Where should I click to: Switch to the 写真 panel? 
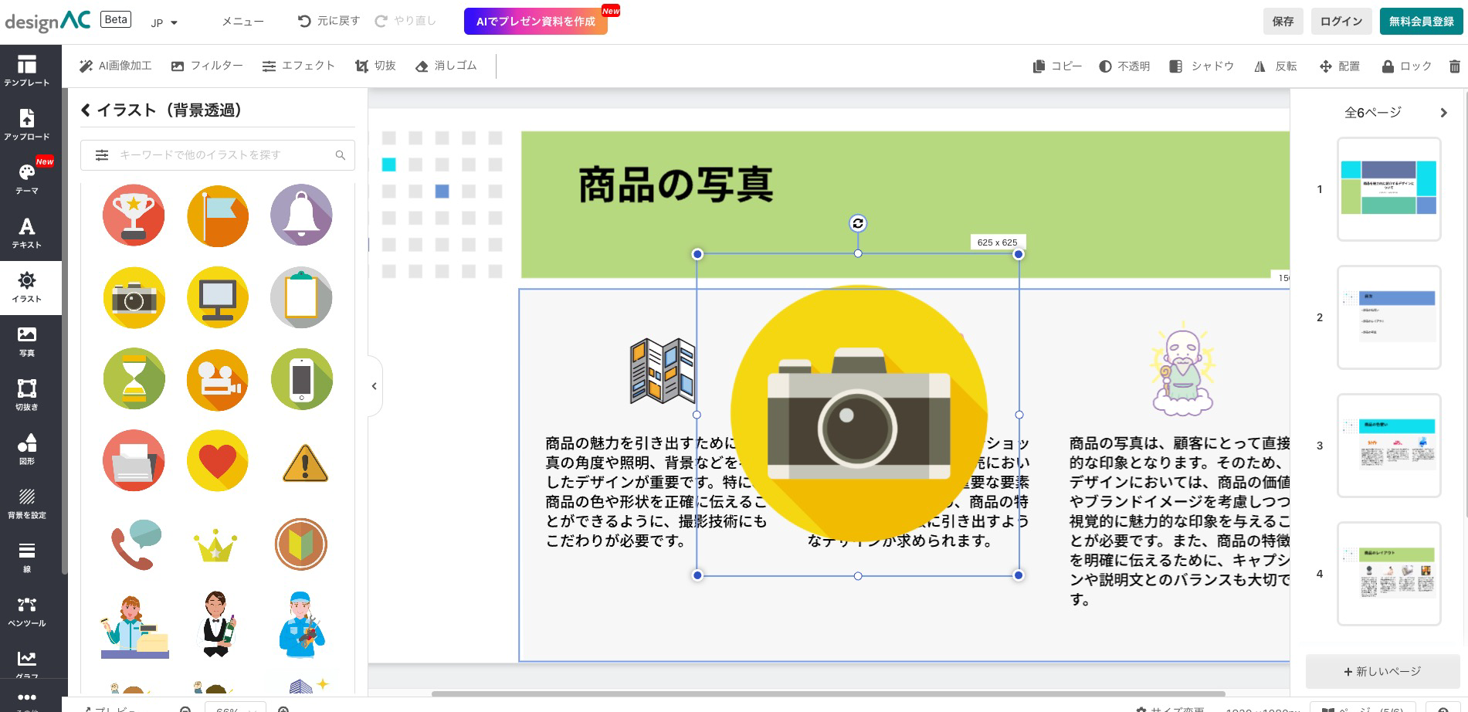[27, 340]
